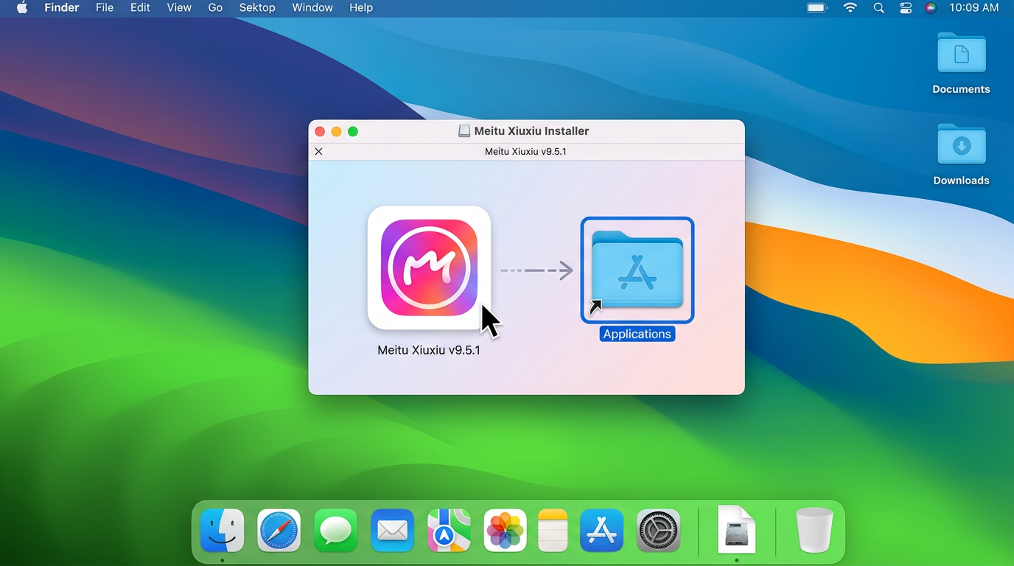This screenshot has height=566, width=1014.
Task: Open the View menu
Action: 179,8
